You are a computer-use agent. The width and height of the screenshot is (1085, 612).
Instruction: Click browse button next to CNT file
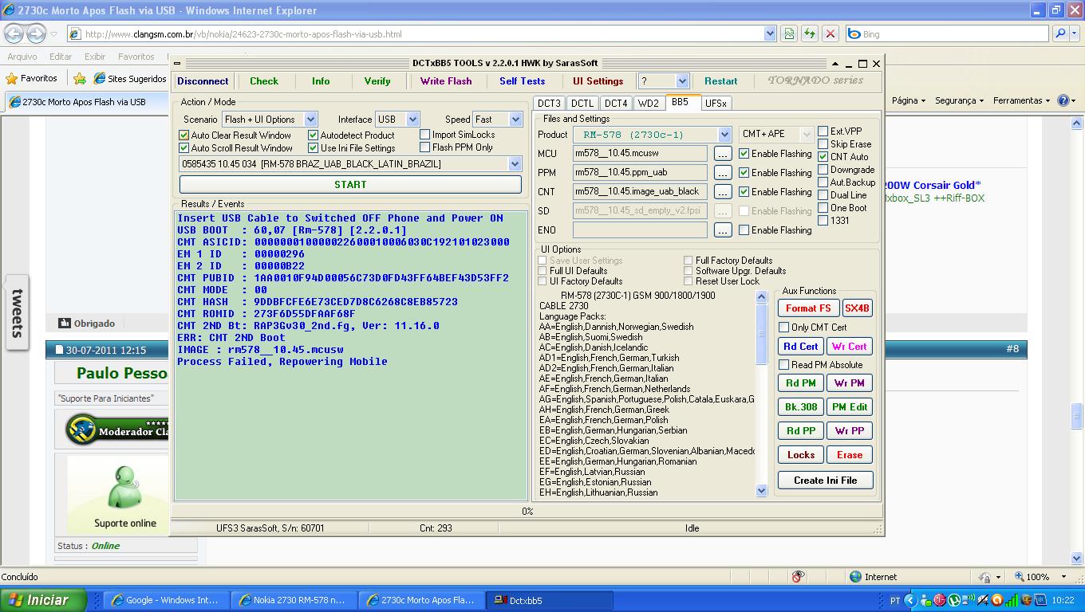(722, 191)
